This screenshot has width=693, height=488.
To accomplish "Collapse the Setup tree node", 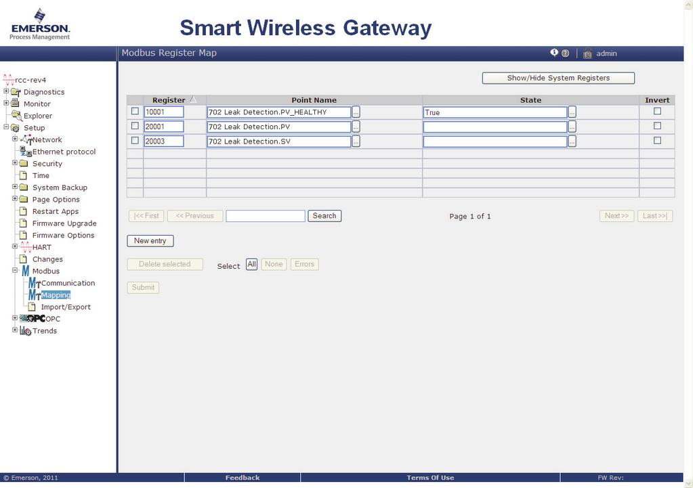I will 6,127.
